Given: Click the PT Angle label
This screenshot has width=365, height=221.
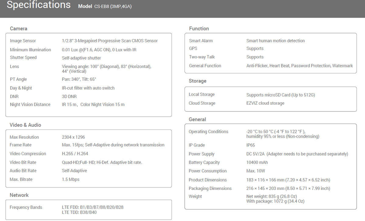Looking at the screenshot, I should click(x=18, y=79).
